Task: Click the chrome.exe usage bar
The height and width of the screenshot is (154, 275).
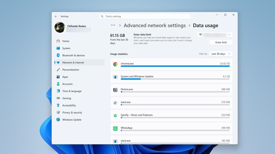Action: (175, 66)
